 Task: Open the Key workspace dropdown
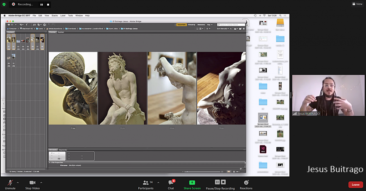pyautogui.click(x=210, y=25)
